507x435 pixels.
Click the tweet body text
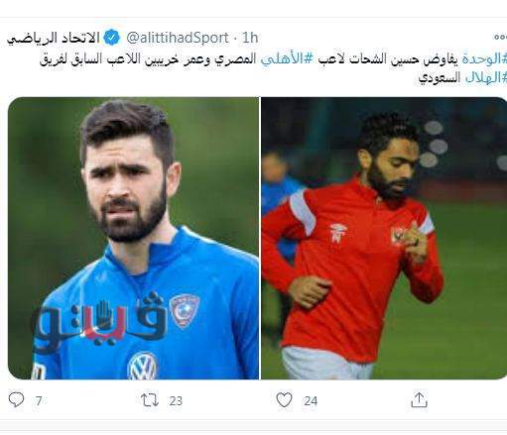tap(273, 68)
